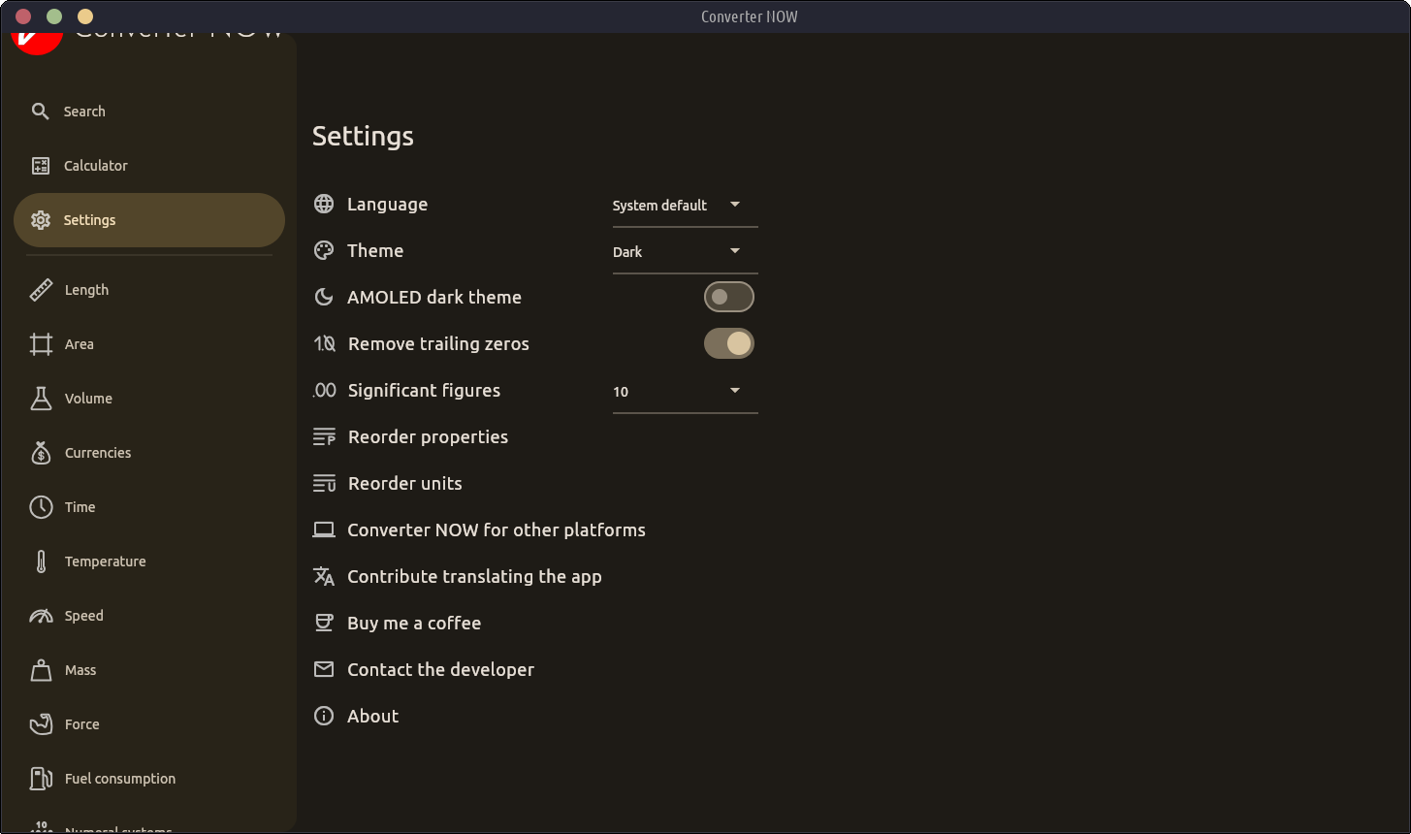This screenshot has height=834, width=1411.
Task: Click the Calculator icon in sidebar
Action: point(40,166)
